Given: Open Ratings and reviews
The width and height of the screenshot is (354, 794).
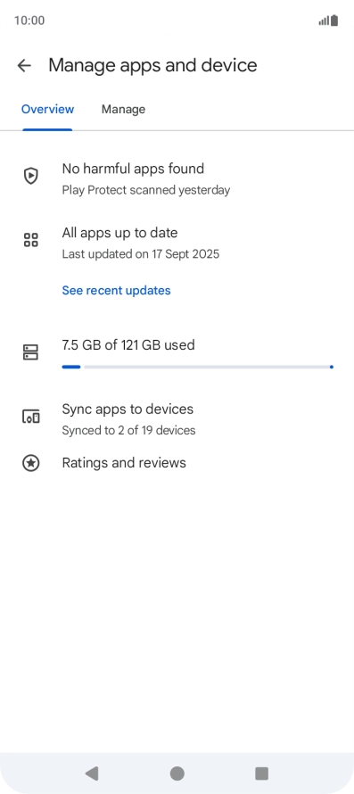Looking at the screenshot, I should pos(177,463).
